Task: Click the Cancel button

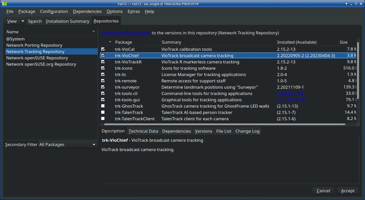Action: point(323,191)
